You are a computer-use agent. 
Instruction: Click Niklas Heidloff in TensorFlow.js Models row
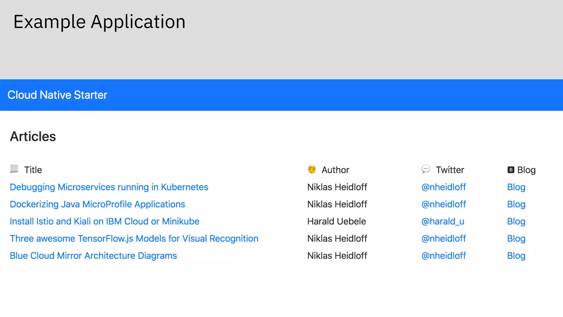point(337,239)
